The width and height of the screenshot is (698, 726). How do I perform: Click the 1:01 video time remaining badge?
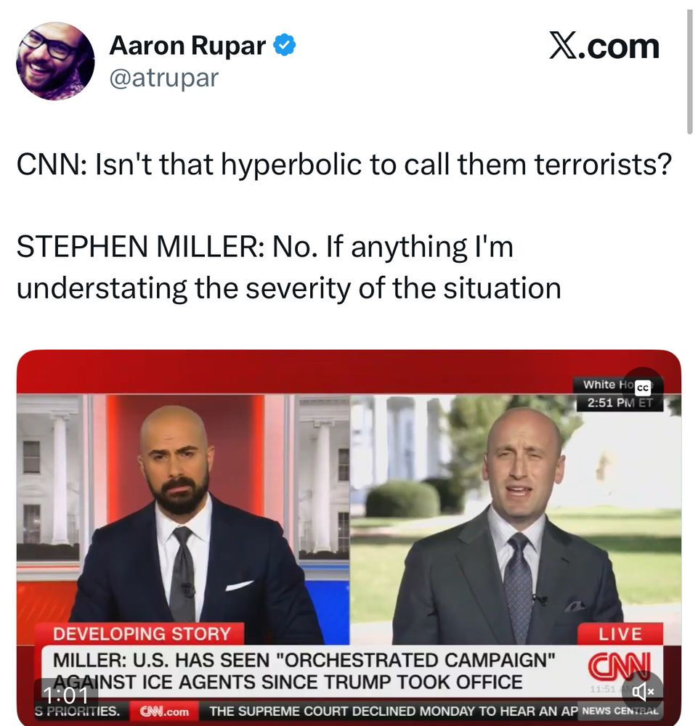pos(66,694)
